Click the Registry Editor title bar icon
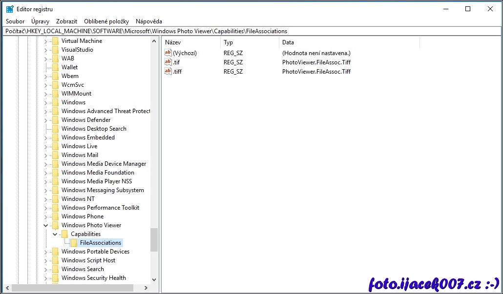Screen dimensions: 503x294 (10, 9)
